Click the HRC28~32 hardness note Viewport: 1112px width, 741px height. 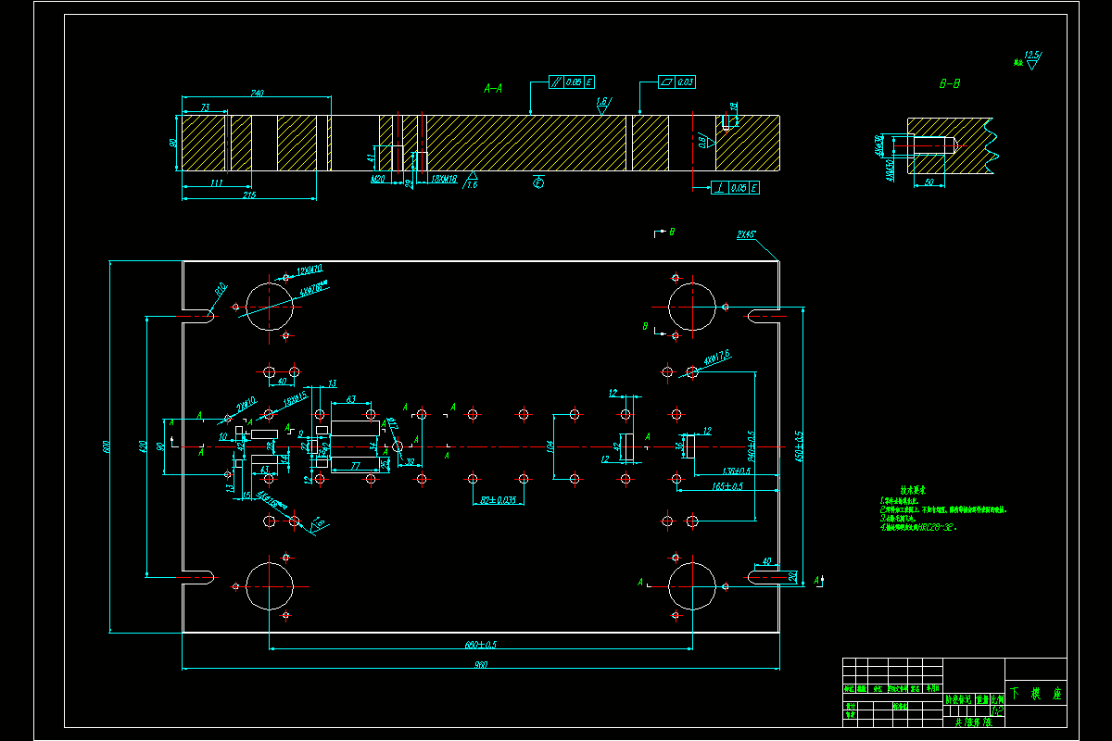pos(918,528)
